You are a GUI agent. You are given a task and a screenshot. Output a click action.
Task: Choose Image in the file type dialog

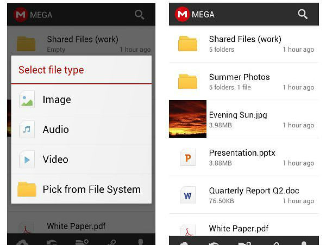pos(81,100)
